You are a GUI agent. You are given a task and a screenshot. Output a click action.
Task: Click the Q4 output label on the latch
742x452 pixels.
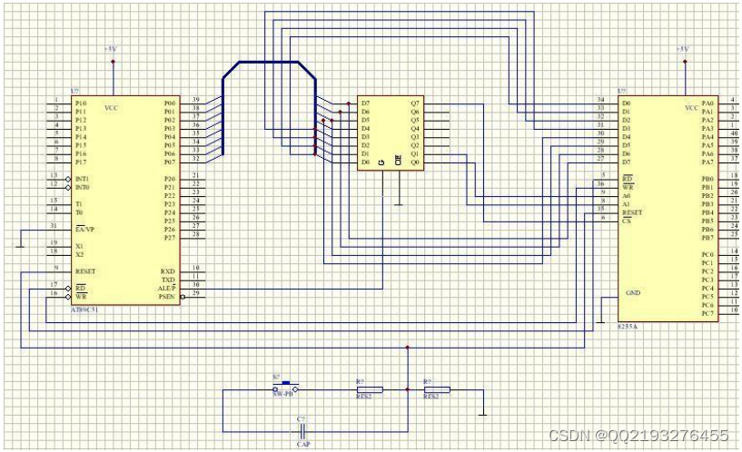(x=415, y=129)
